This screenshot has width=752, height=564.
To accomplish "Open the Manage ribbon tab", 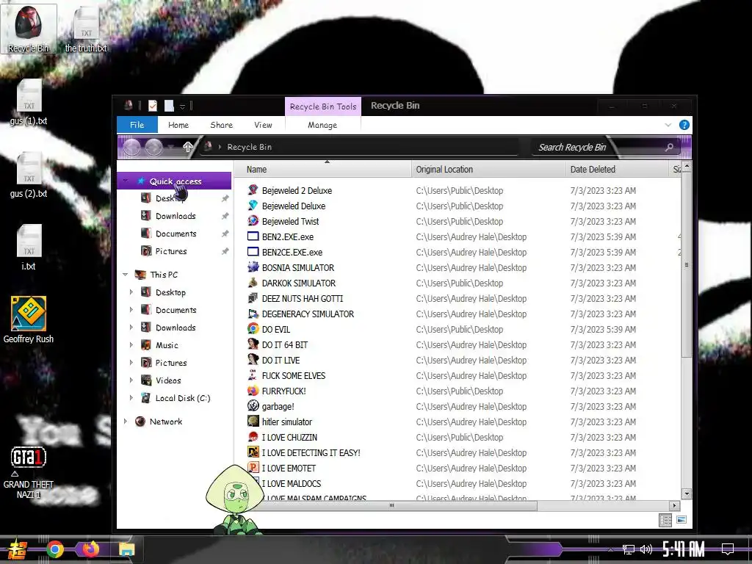I will pyautogui.click(x=322, y=125).
